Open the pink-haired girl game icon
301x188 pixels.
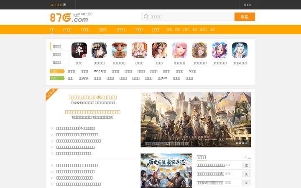(x=179, y=50)
